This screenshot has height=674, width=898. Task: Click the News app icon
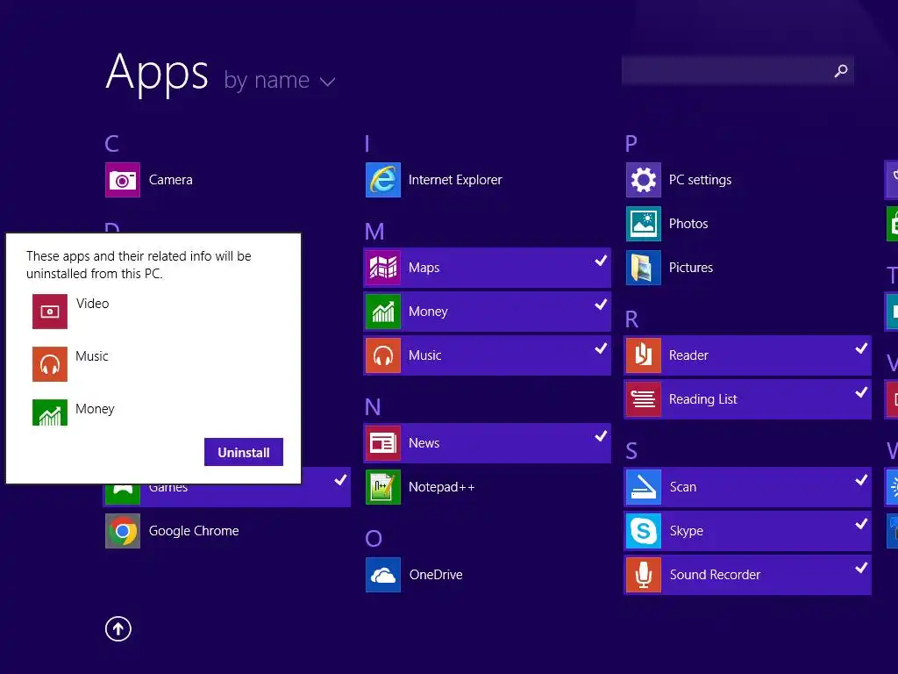click(383, 443)
